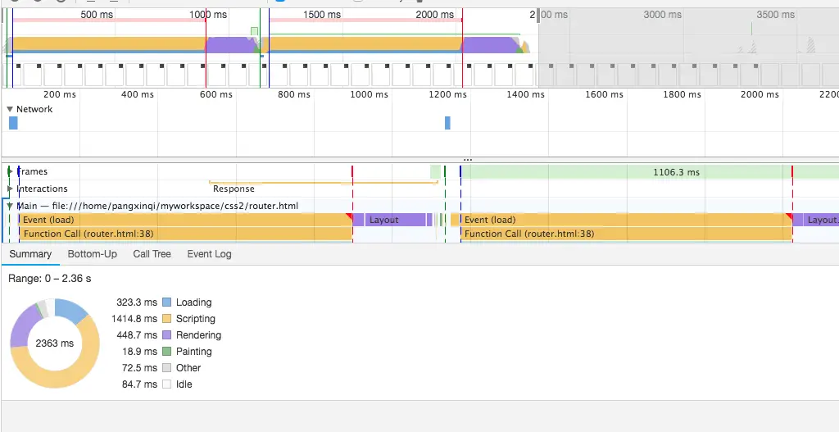Click the 1500 ms overview ruler label
The image size is (839, 432).
point(321,15)
